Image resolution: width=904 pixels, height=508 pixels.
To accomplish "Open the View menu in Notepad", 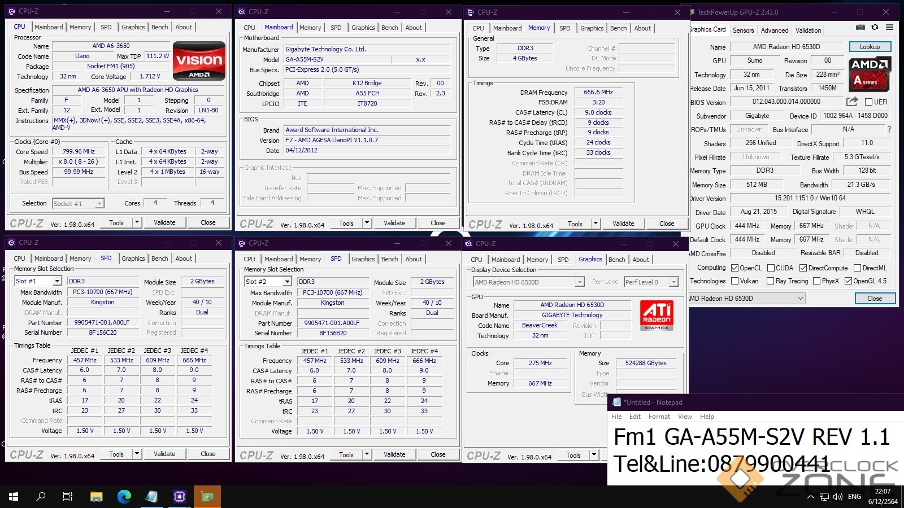I will (685, 417).
